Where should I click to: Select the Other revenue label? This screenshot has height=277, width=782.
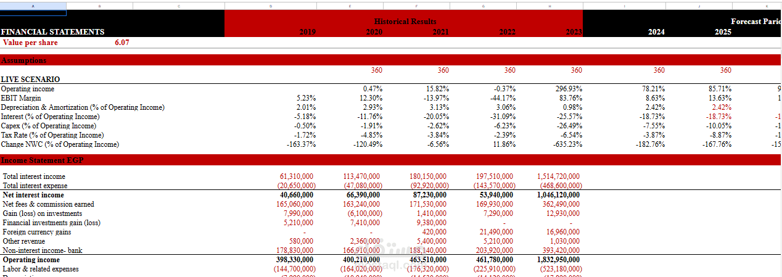(23, 241)
